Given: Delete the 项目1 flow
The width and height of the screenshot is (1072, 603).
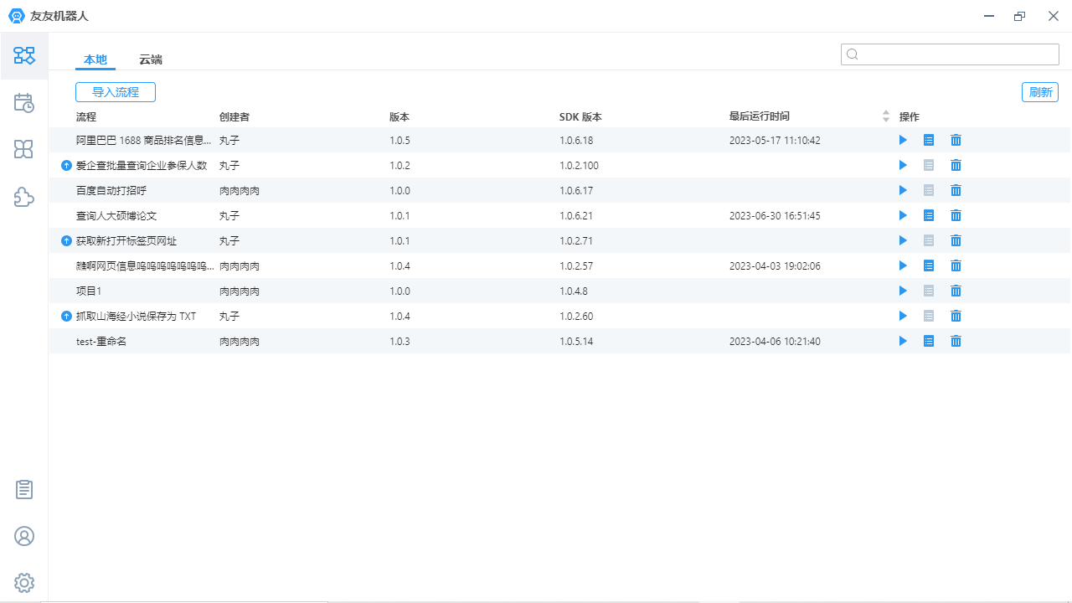Looking at the screenshot, I should pyautogui.click(x=956, y=291).
